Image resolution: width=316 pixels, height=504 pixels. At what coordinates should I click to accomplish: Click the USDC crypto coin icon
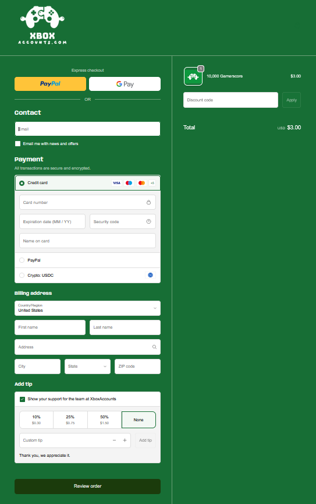point(150,275)
